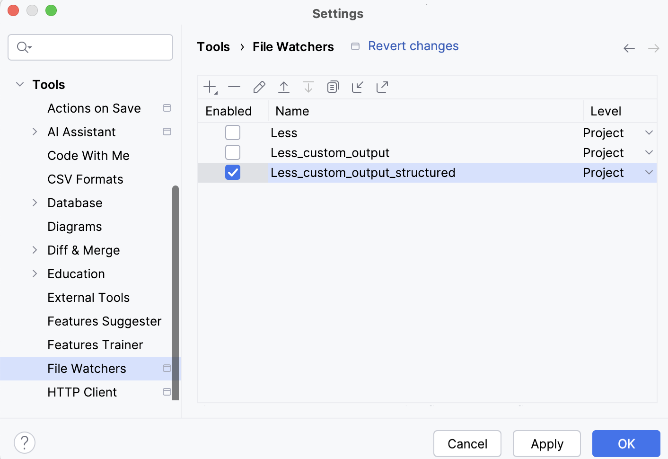Select Actions on Save in the sidebar
668x459 pixels.
[94, 108]
